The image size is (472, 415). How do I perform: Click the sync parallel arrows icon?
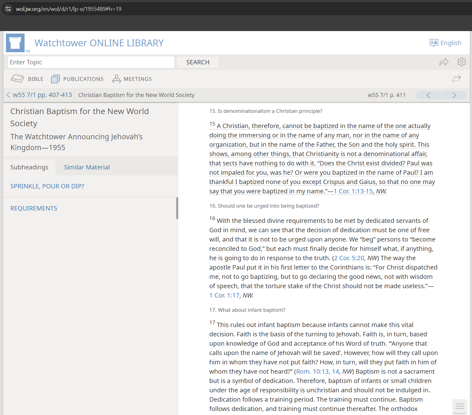coord(456,79)
